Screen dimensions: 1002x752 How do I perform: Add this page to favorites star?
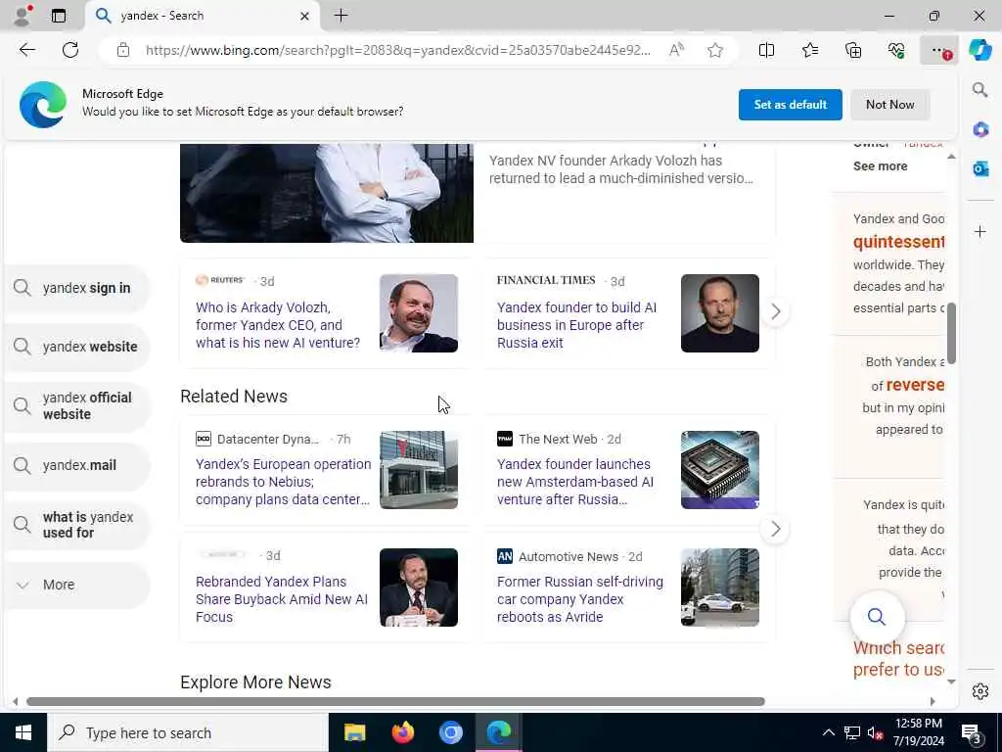tap(715, 50)
